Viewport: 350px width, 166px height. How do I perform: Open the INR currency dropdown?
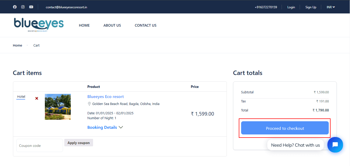[331, 7]
